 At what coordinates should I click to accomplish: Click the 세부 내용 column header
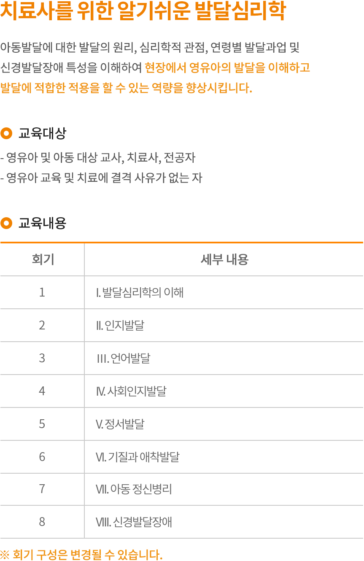224,259
